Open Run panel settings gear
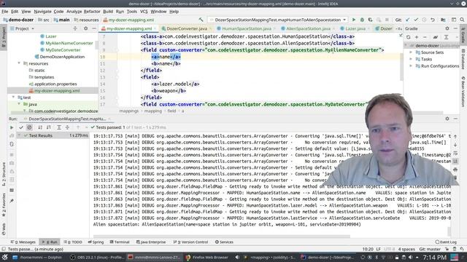Image resolution: width=467 pixels, height=262 pixels. pyautogui.click(x=447, y=119)
